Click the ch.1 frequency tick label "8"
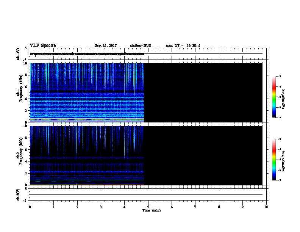Screen dimensions: 300x232 tap(27, 75)
